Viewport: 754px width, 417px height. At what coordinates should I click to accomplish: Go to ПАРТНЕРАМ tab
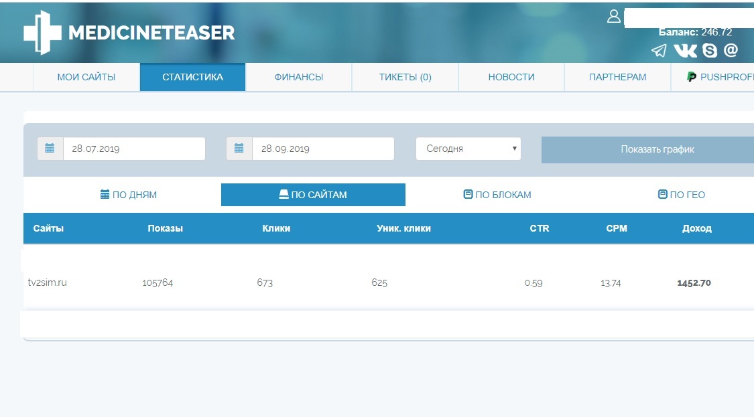[x=618, y=77]
